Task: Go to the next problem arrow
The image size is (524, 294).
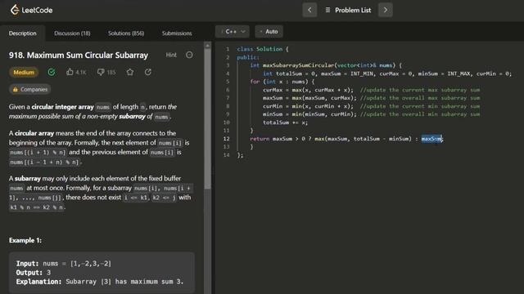Action: coord(386,10)
